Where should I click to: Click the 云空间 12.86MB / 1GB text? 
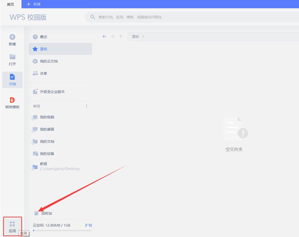point(52,226)
